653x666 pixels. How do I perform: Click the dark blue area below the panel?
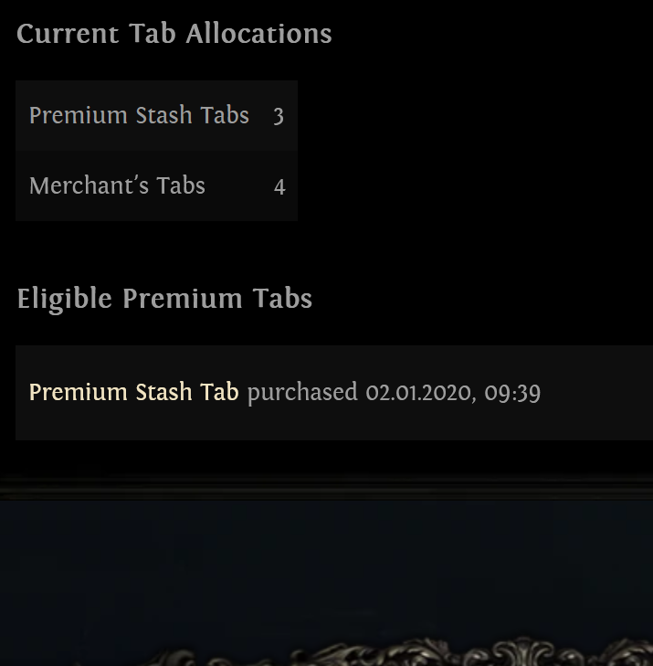tap(326, 565)
